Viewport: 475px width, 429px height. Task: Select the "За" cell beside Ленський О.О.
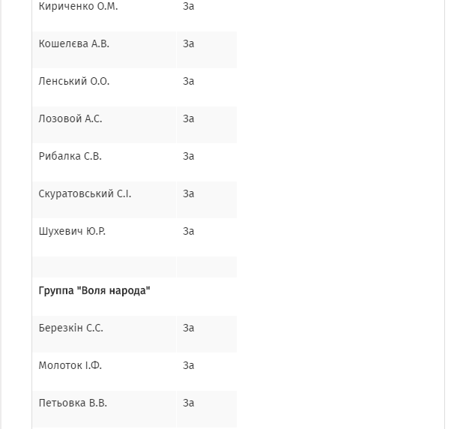[x=189, y=82]
